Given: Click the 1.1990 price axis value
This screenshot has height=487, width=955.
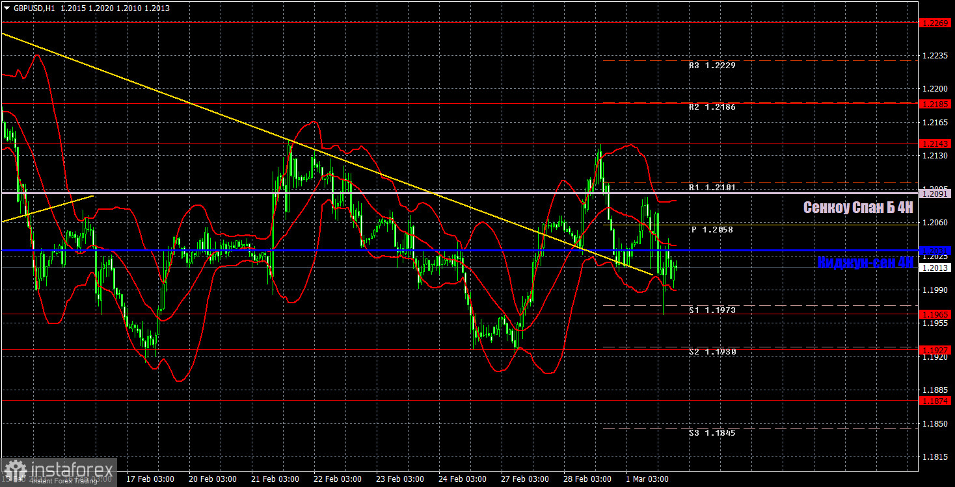Looking at the screenshot, I should (x=935, y=290).
